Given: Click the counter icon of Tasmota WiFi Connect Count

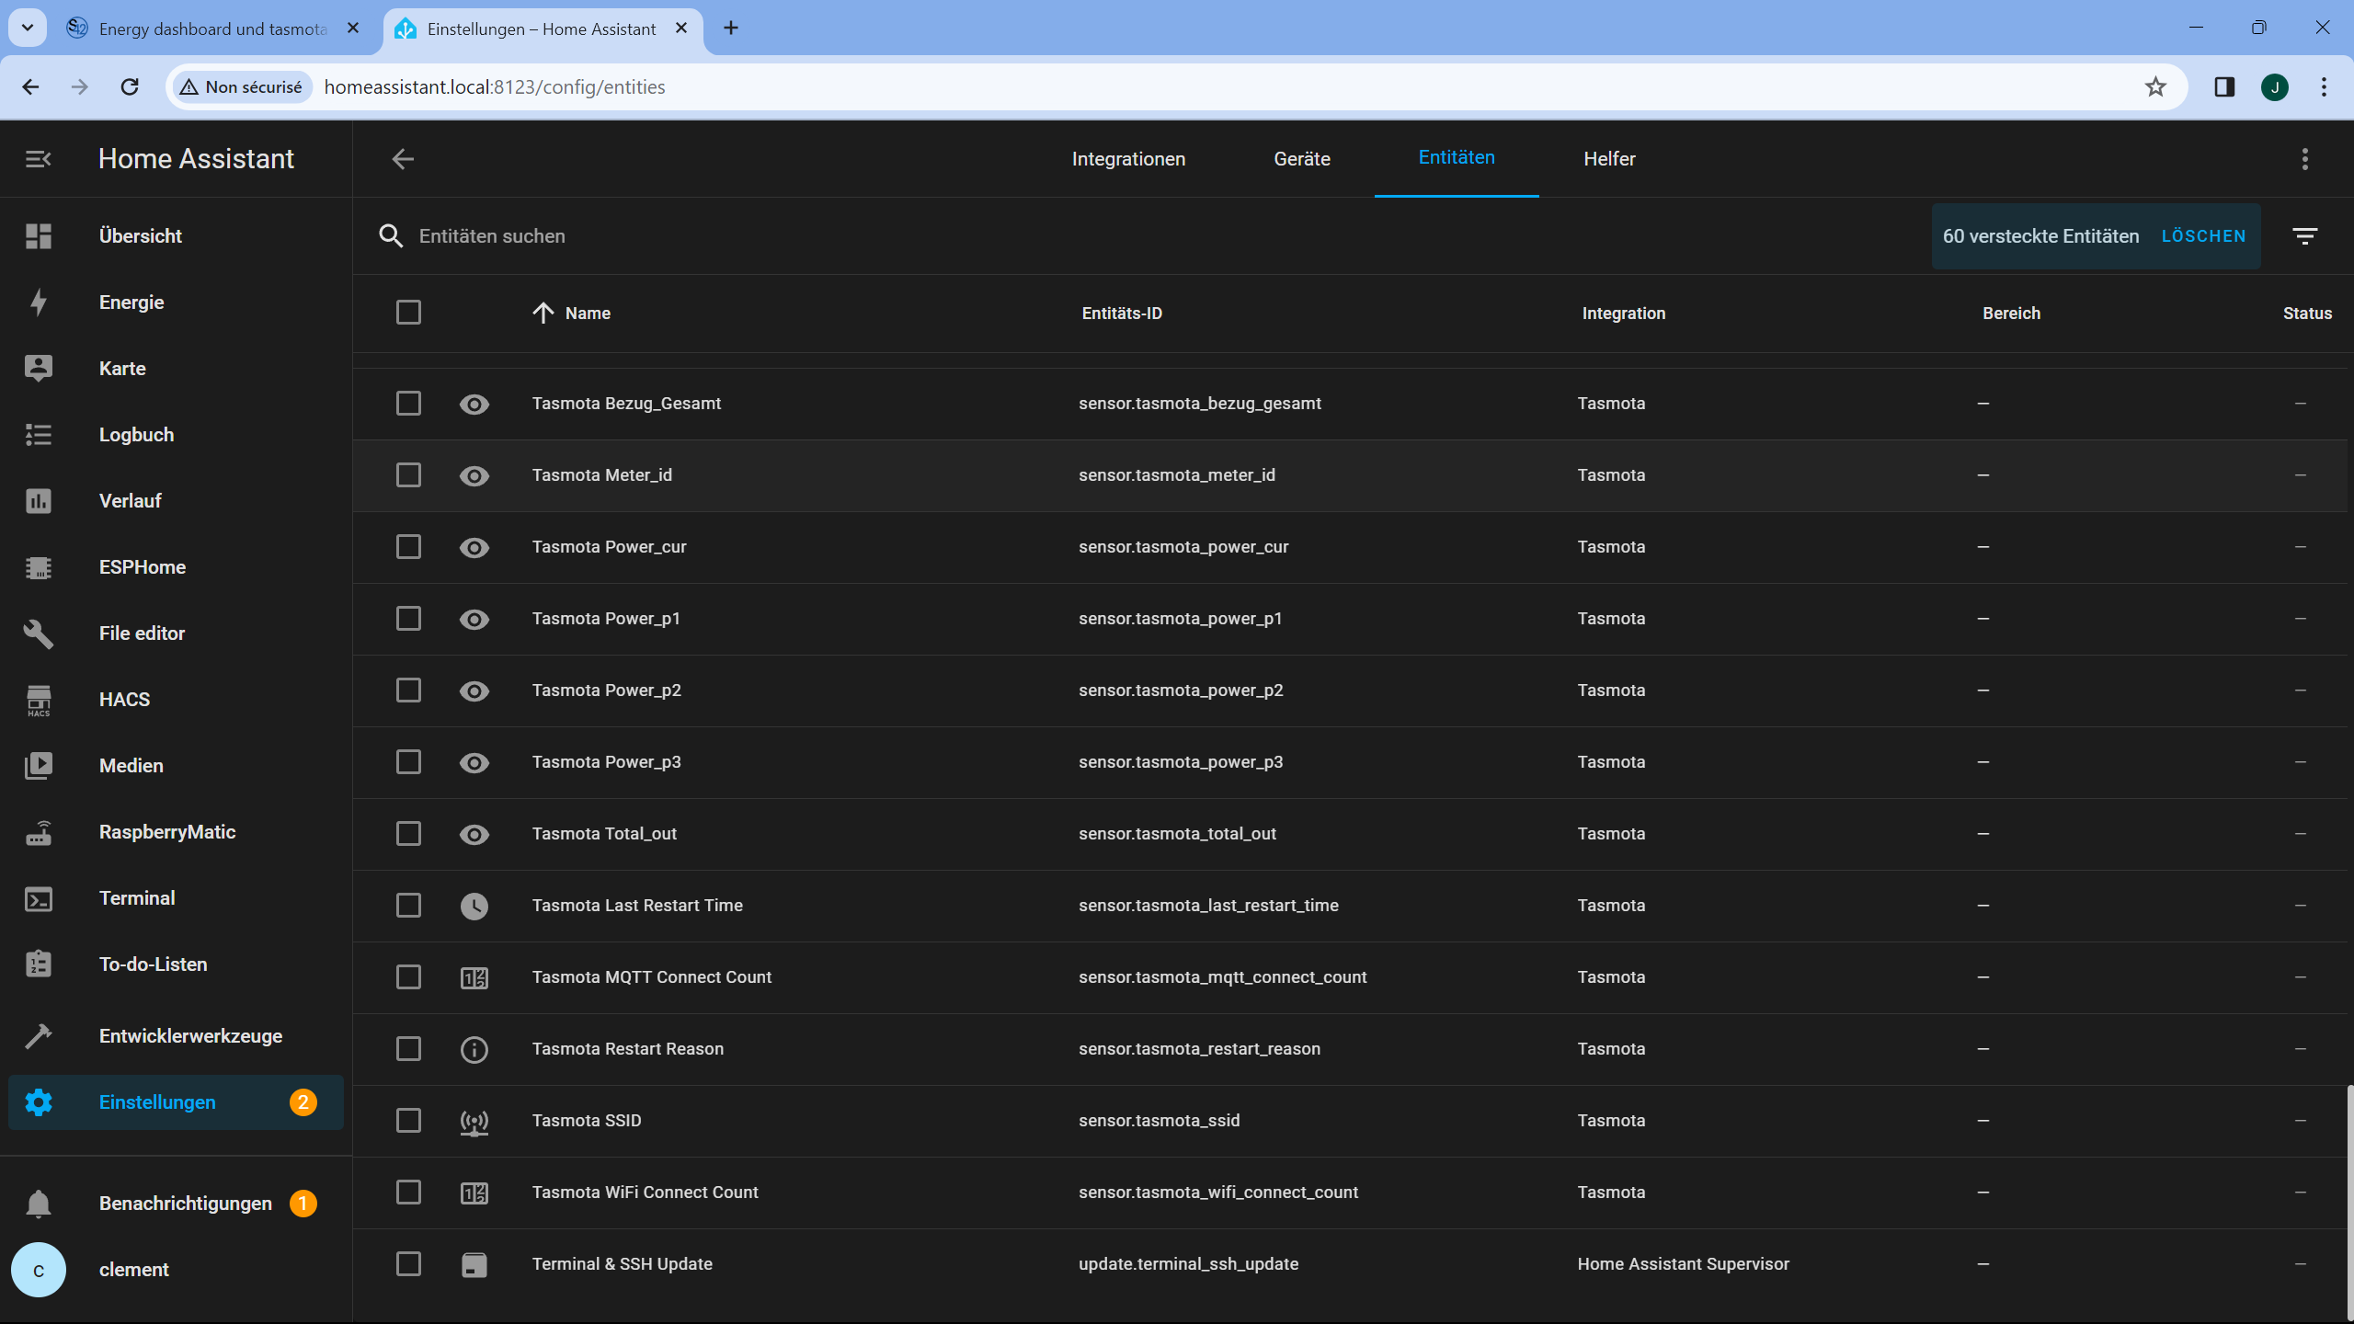Looking at the screenshot, I should [x=474, y=1193].
